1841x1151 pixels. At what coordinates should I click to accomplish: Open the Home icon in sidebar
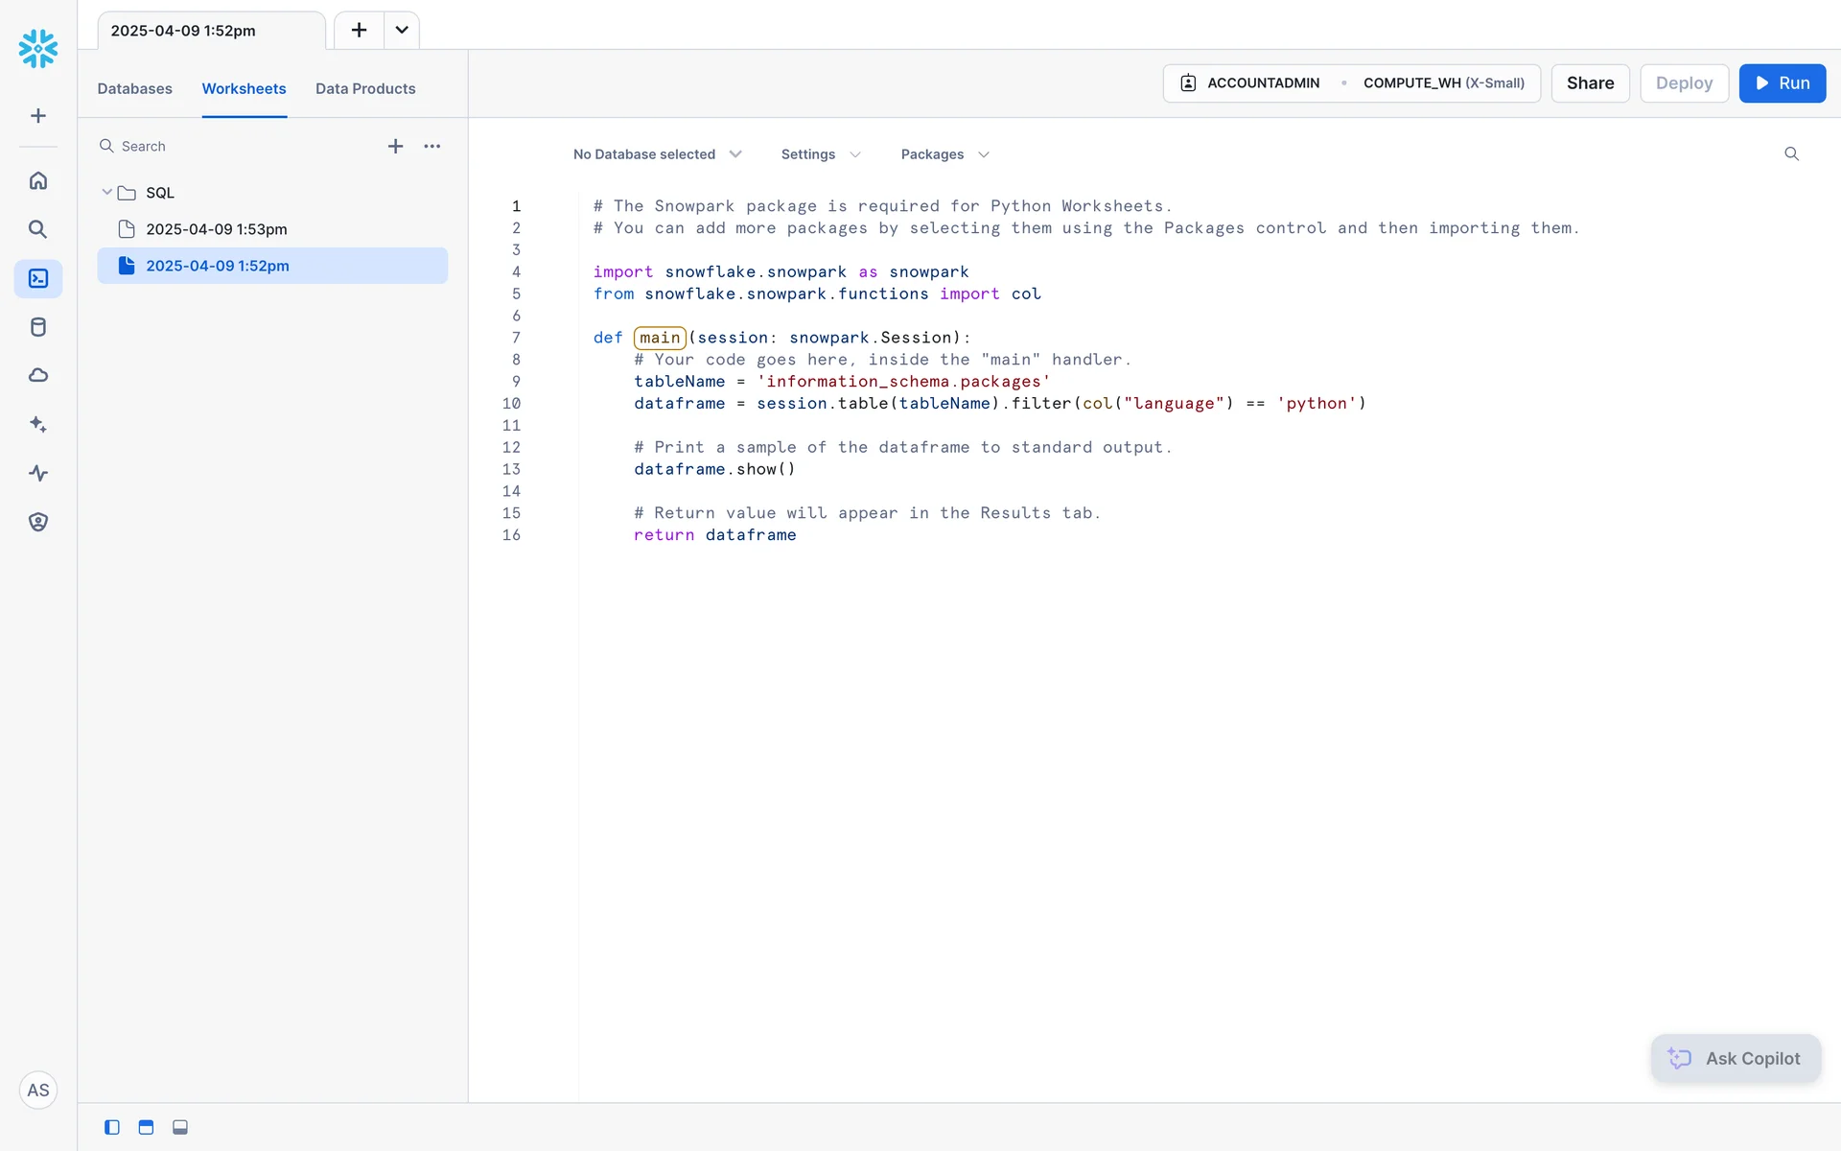tap(38, 180)
